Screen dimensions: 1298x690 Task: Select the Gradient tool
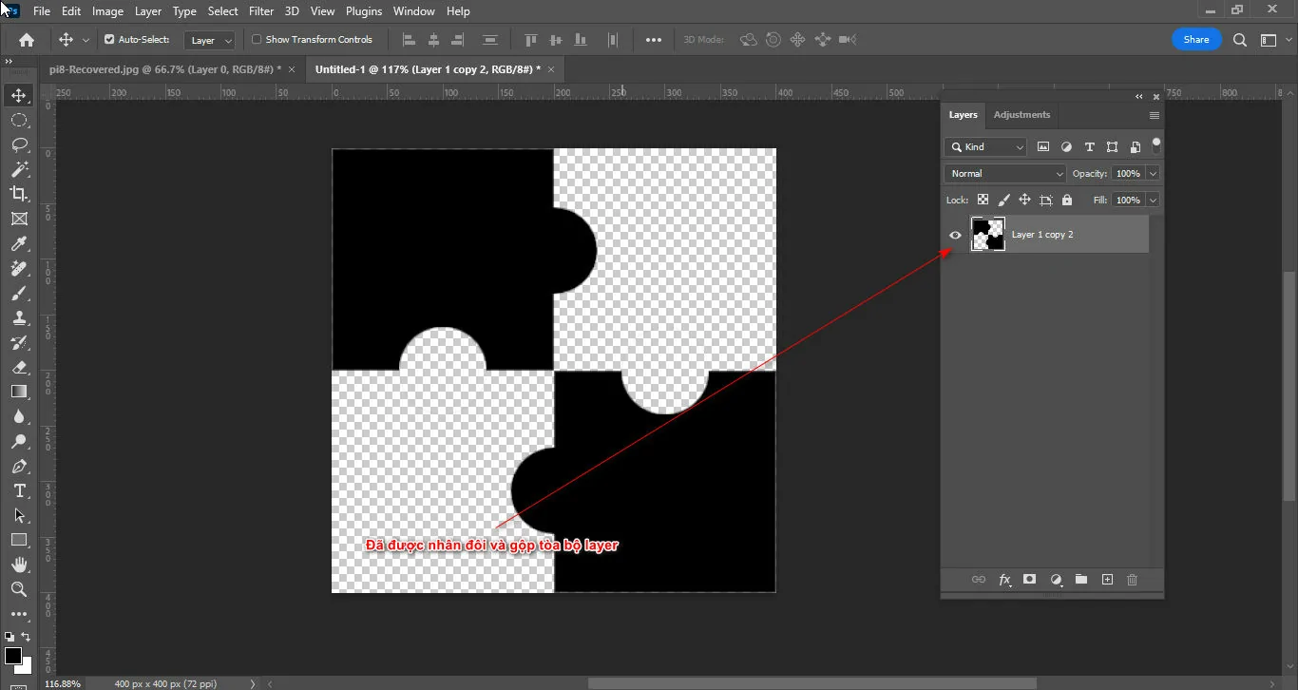(x=17, y=392)
